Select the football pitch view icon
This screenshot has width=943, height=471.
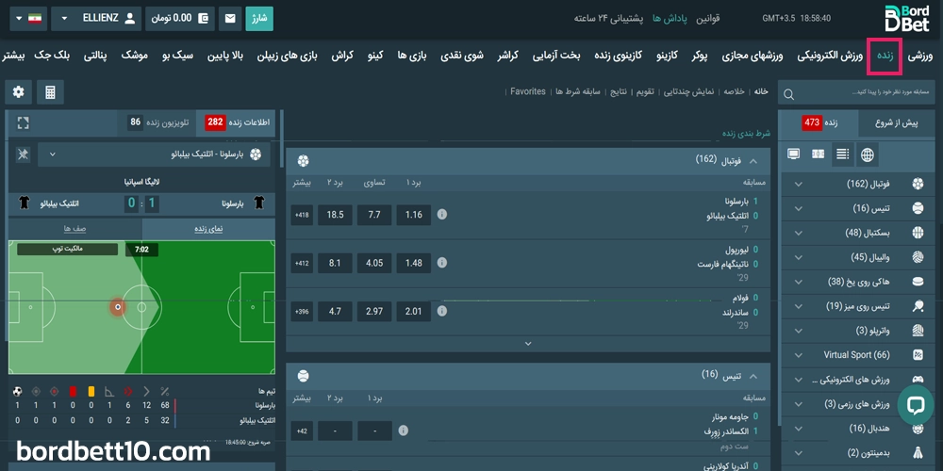818,154
